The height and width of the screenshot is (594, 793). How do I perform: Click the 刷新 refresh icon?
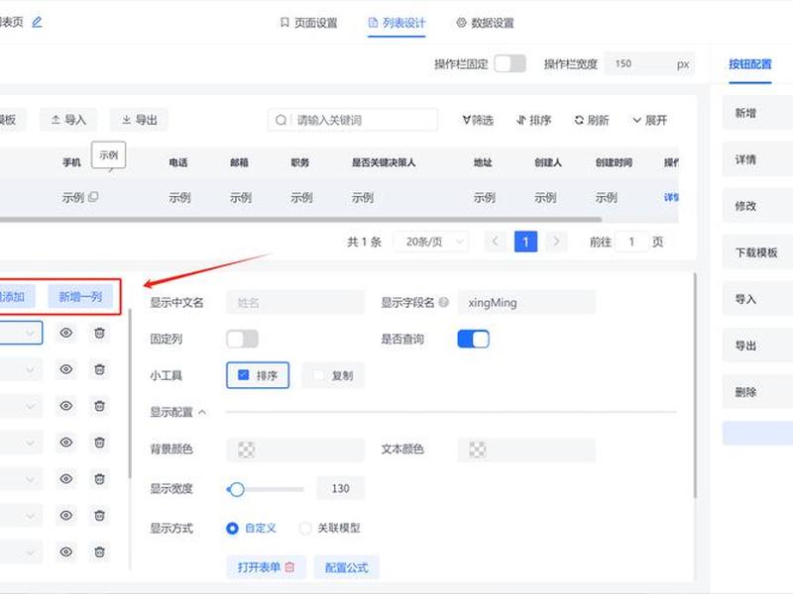[x=579, y=120]
